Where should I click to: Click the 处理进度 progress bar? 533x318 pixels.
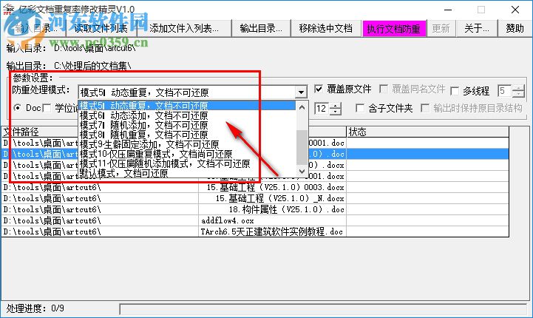(323, 309)
